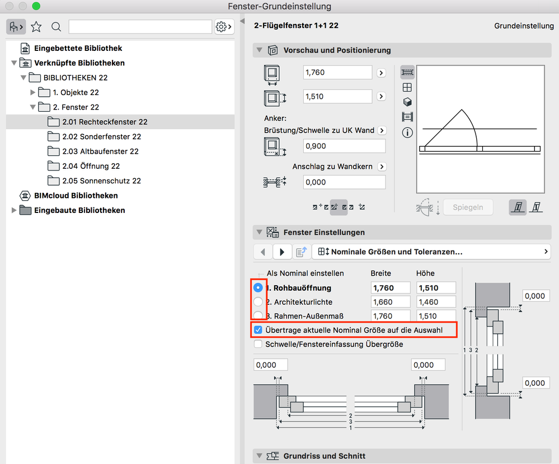Toggle Grundriss und Schnitt panel
This screenshot has height=464, width=559.
pos(260,456)
